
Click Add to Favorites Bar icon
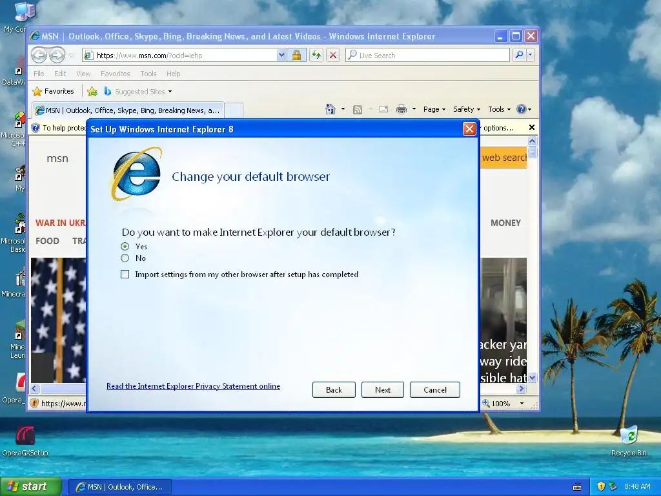click(x=92, y=91)
